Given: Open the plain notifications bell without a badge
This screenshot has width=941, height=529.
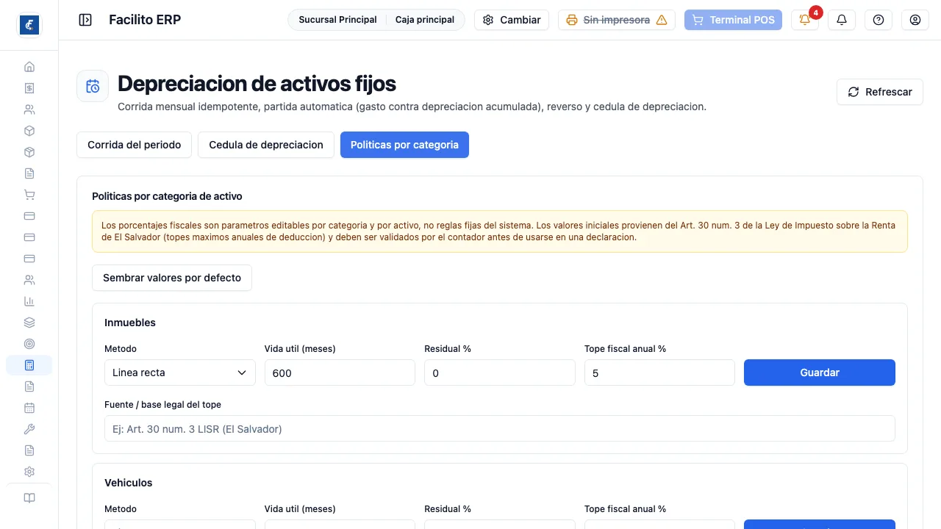Looking at the screenshot, I should [842, 20].
